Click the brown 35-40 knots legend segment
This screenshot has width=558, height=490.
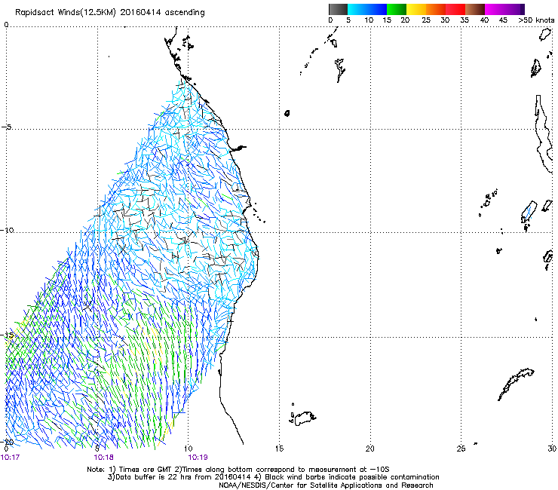(475, 9)
